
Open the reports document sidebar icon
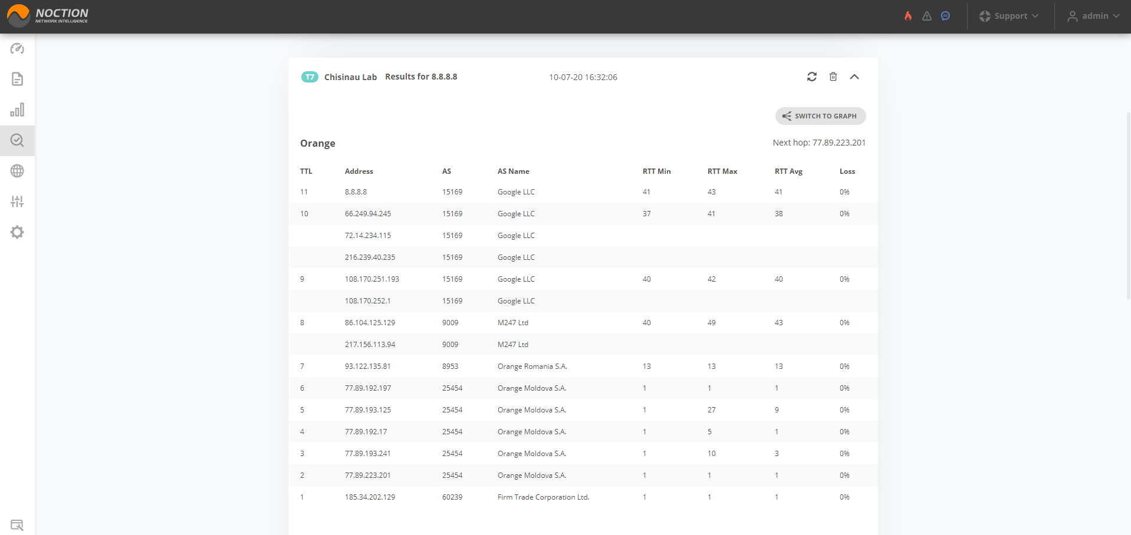17,79
